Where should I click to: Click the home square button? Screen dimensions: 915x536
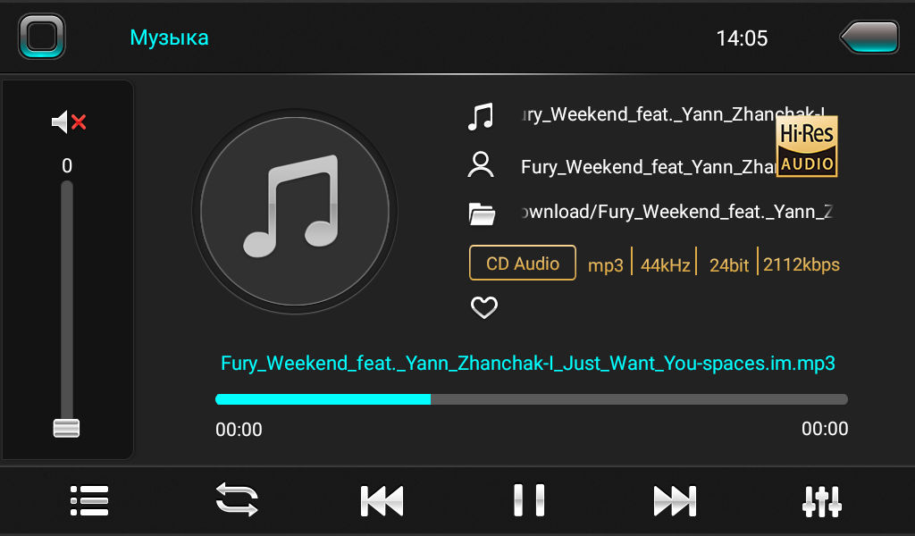[x=41, y=36]
